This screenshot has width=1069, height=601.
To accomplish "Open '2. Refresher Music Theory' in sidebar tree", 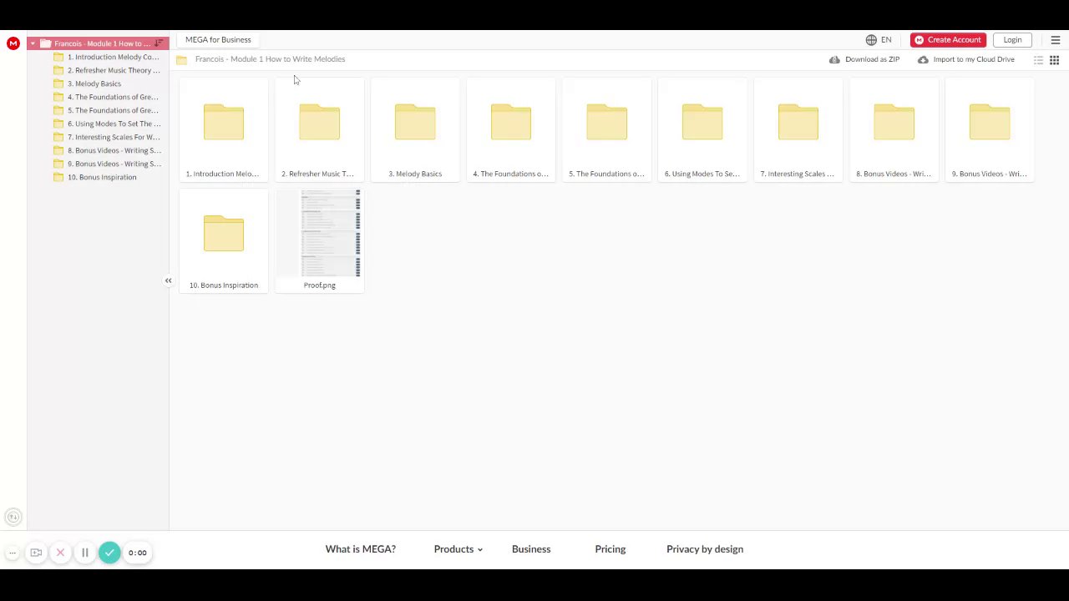I will coord(113,70).
